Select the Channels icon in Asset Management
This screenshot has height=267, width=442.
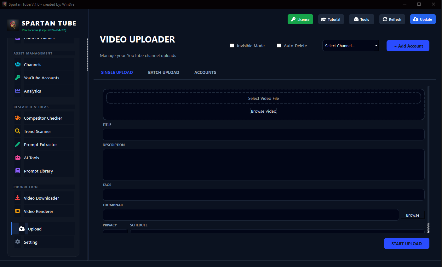[18, 64]
